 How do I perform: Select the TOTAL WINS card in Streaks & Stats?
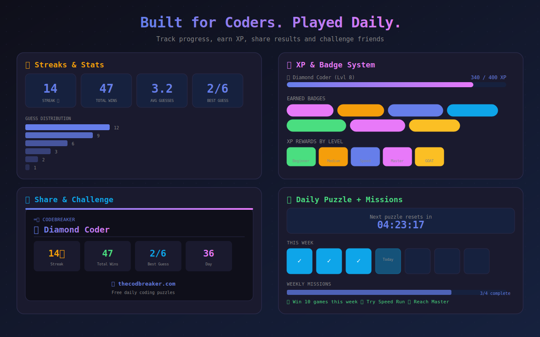(x=106, y=91)
